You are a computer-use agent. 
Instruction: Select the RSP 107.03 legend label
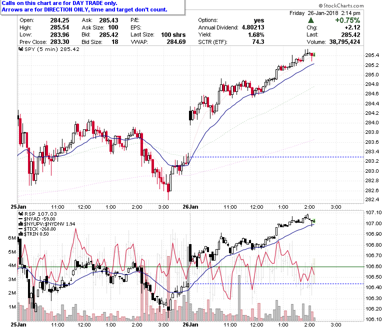[x=40, y=214]
